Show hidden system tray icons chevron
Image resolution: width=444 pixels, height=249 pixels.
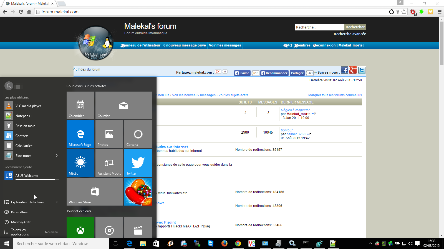pyautogui.click(x=370, y=243)
